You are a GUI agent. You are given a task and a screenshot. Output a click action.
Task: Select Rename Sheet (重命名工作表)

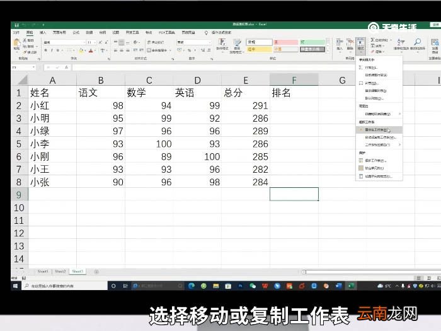379,130
